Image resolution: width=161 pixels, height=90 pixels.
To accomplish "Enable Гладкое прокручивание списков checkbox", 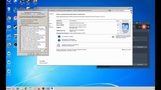I will (x=20, y=32).
